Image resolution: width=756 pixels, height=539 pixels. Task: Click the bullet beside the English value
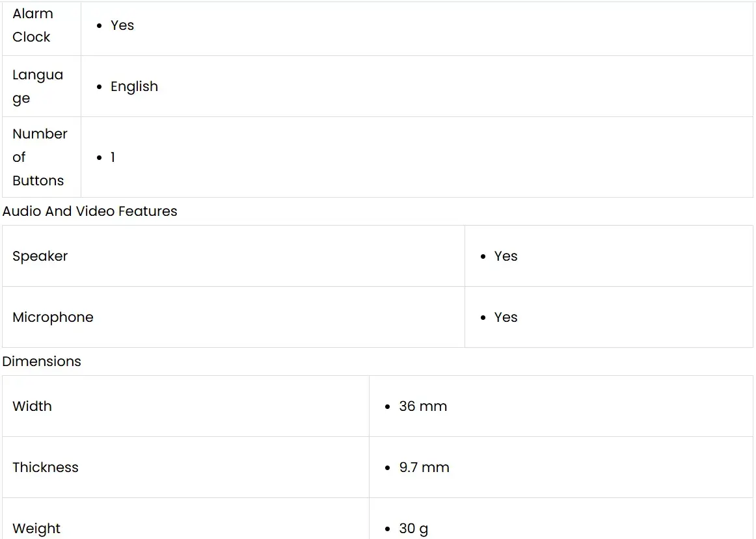(x=100, y=87)
